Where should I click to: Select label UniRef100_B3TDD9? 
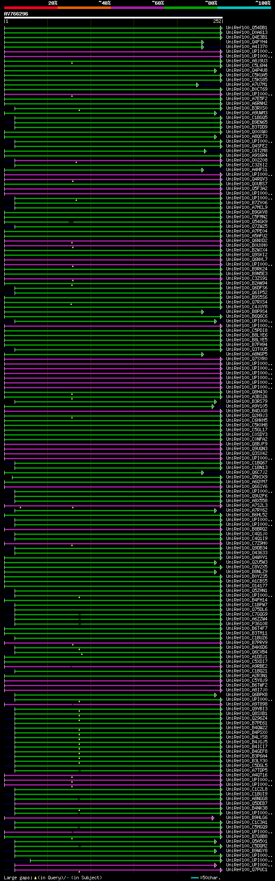247,127
